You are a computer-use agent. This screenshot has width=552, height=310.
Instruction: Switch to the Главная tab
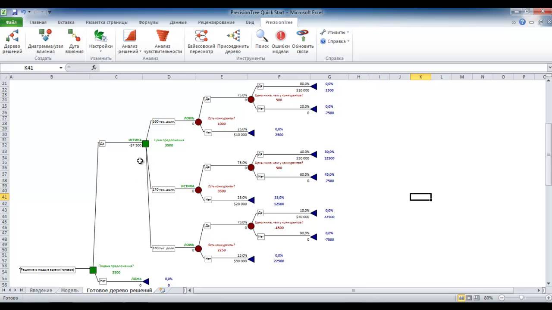click(x=38, y=22)
